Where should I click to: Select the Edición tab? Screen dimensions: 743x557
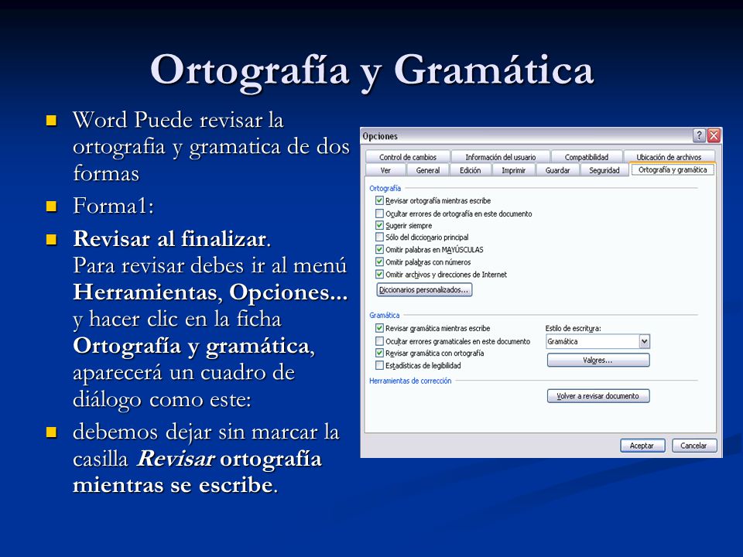point(470,170)
